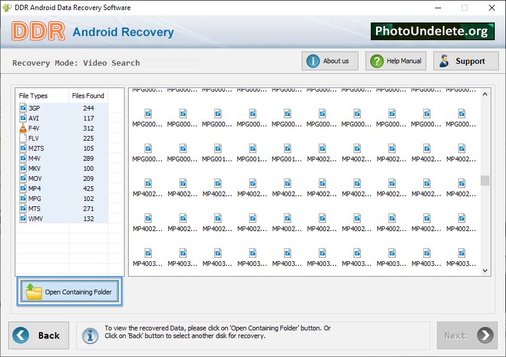Select the AVI row label

click(x=34, y=118)
